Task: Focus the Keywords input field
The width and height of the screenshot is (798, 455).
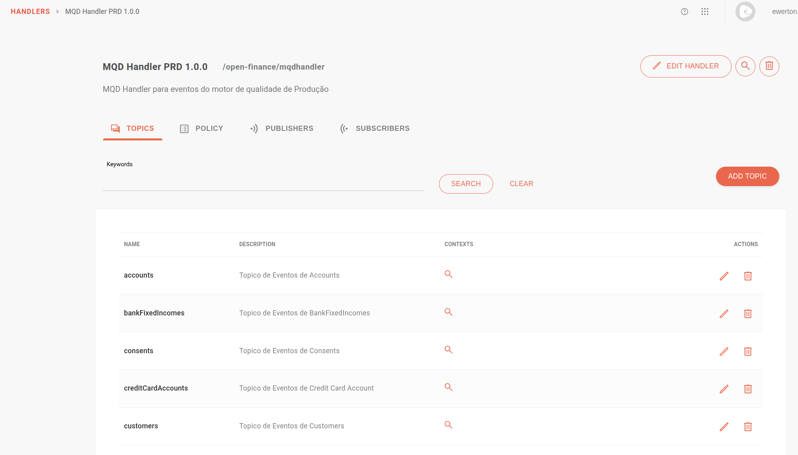Action: pyautogui.click(x=263, y=183)
